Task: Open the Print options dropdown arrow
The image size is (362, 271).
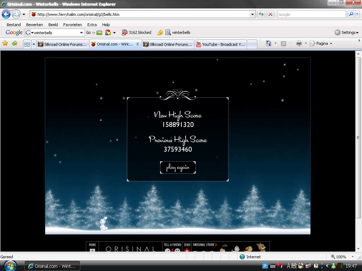Action: (306, 43)
